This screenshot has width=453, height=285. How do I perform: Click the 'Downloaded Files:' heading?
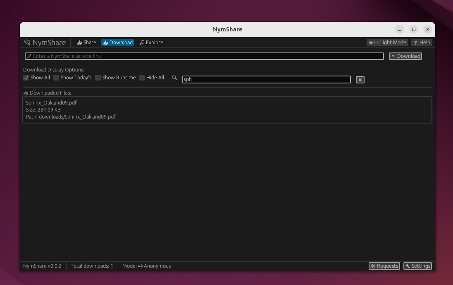pyautogui.click(x=50, y=93)
